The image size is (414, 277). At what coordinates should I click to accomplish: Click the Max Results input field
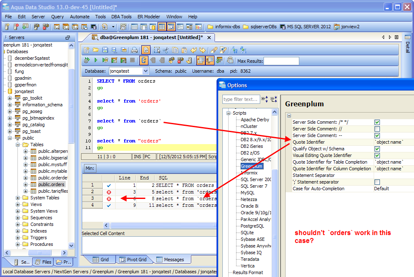[x=281, y=61]
